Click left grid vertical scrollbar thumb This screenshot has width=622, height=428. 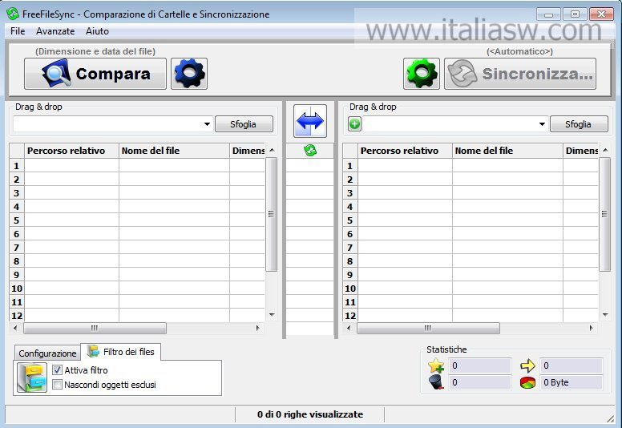click(x=272, y=214)
